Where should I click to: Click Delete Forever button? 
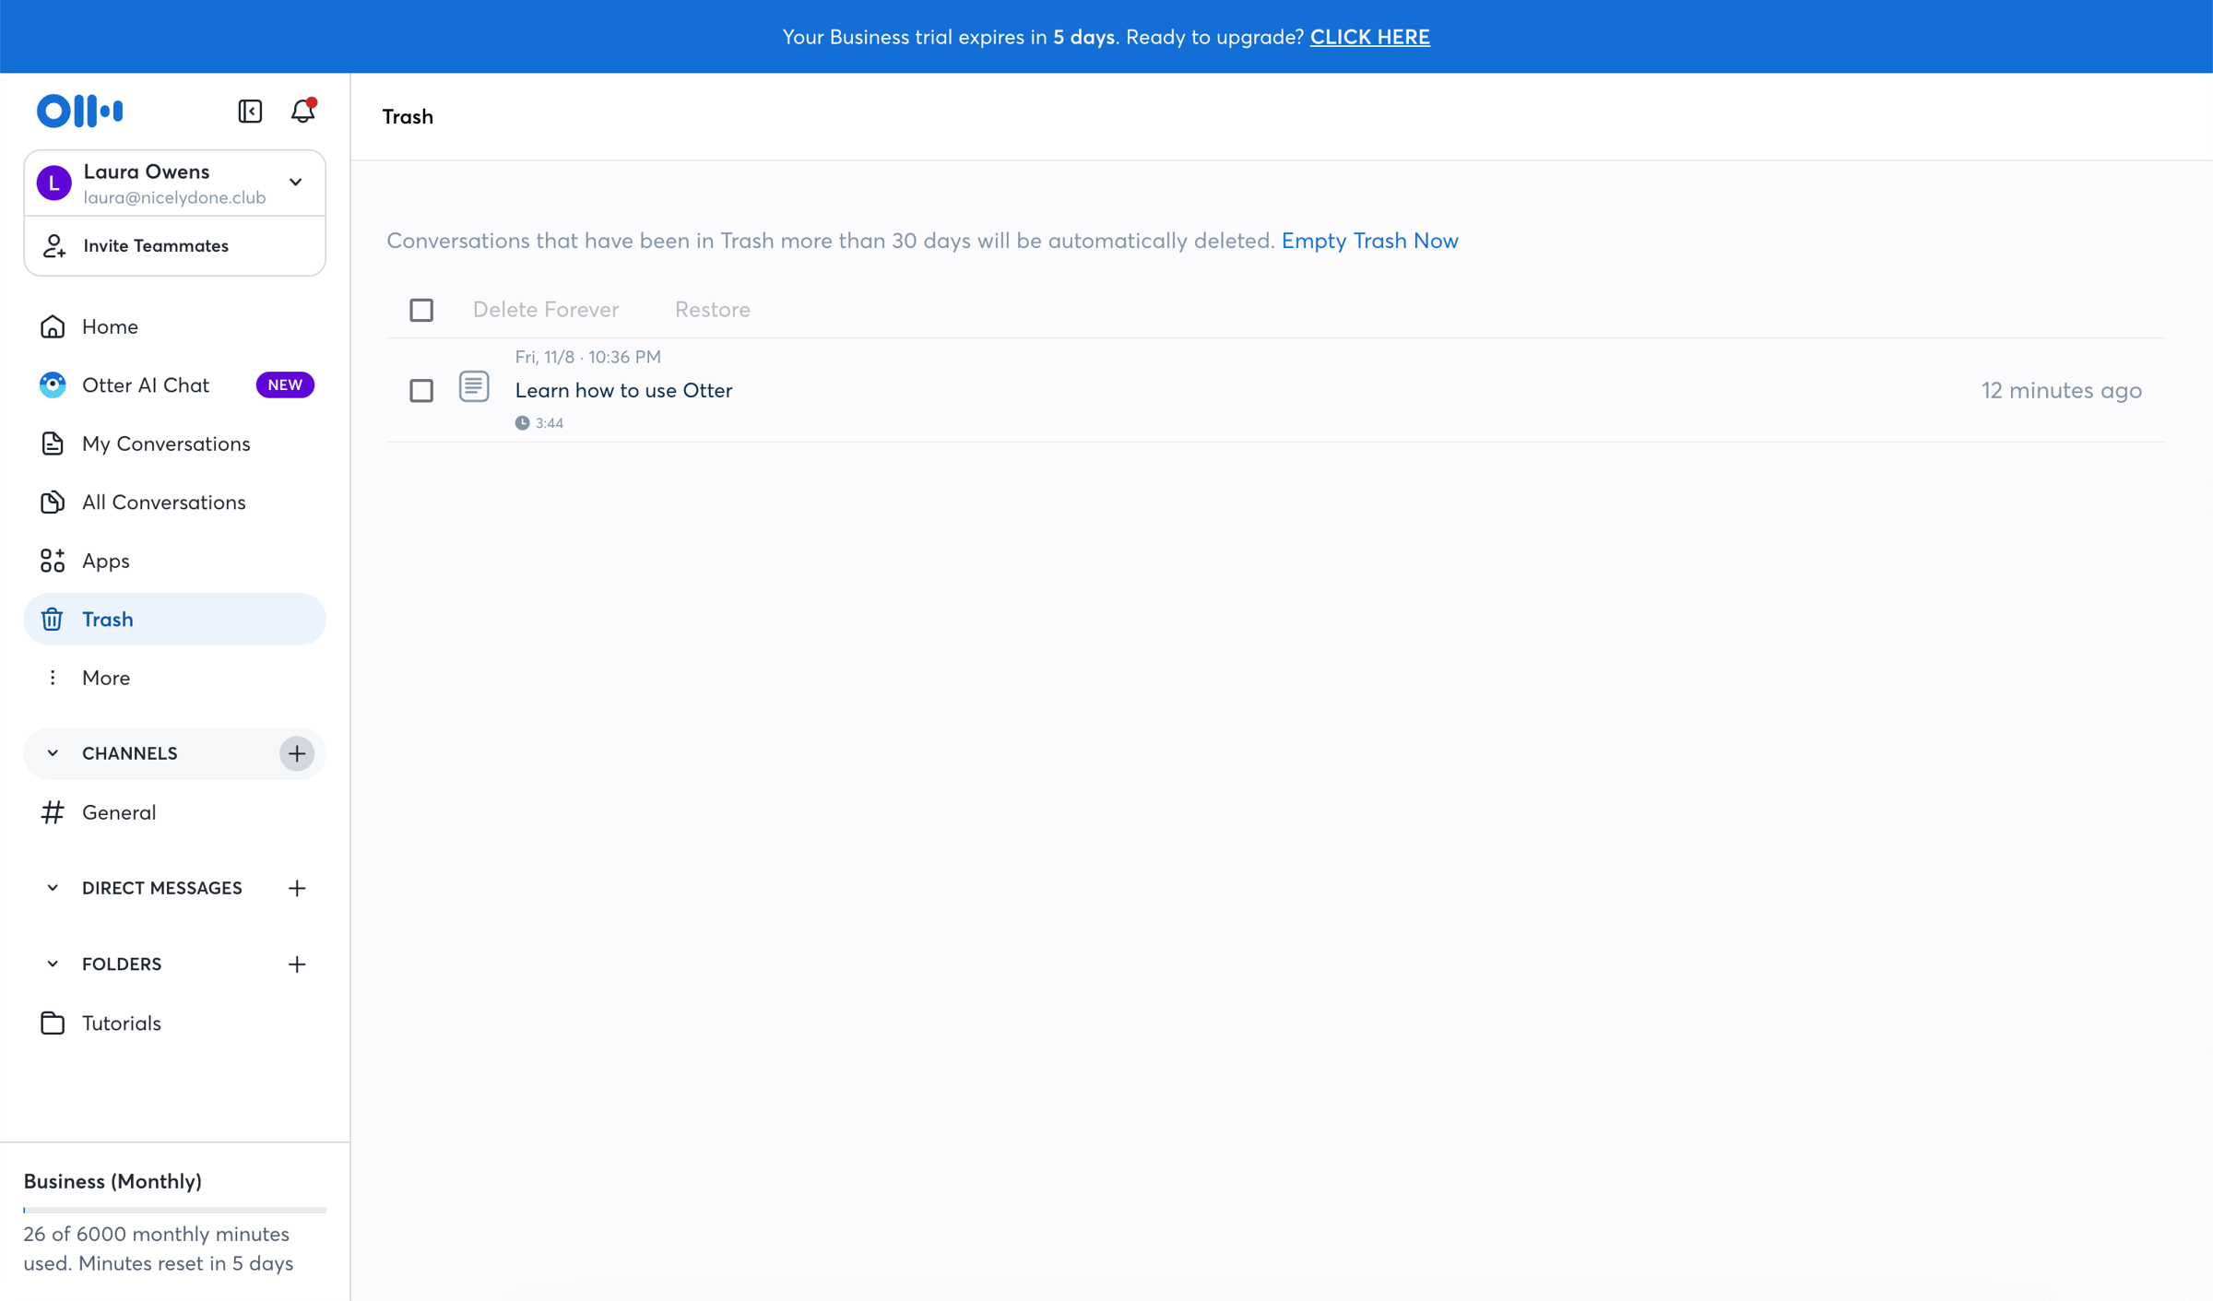click(x=546, y=310)
